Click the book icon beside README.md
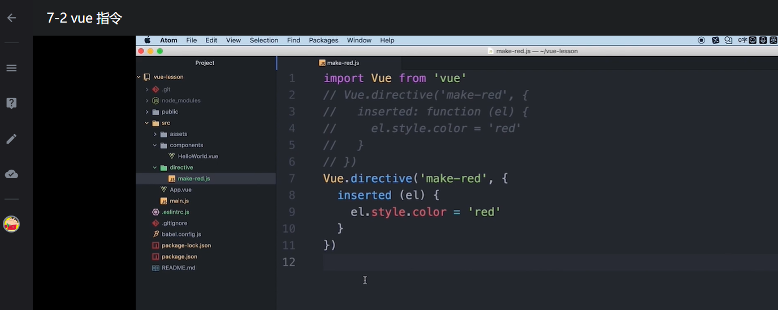 [156, 268]
